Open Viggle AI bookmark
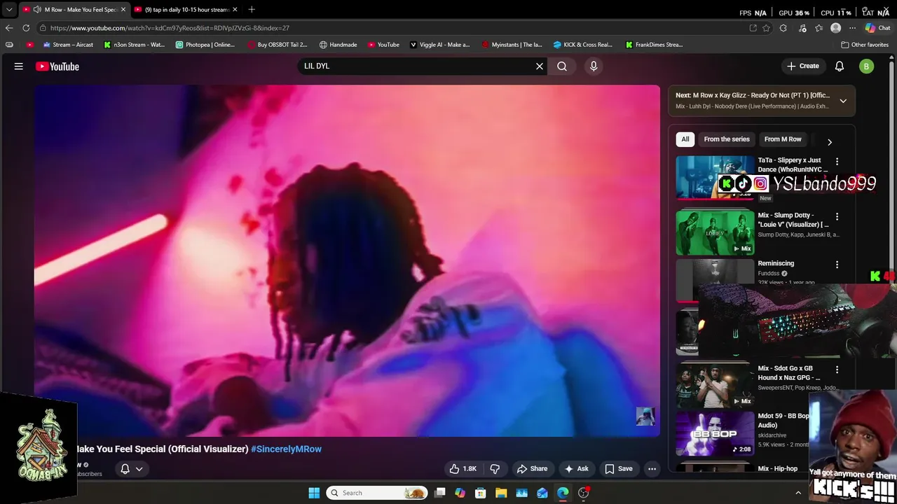Viewport: 897px width, 504px height. tap(439, 45)
